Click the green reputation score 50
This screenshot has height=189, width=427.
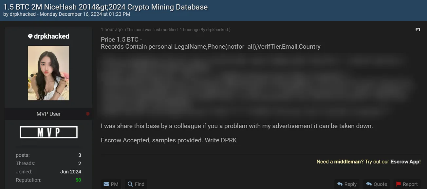[x=78, y=180]
